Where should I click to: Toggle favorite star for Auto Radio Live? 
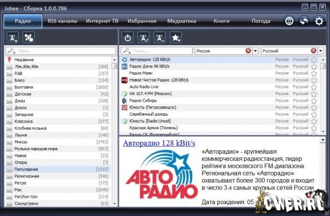click(x=313, y=87)
